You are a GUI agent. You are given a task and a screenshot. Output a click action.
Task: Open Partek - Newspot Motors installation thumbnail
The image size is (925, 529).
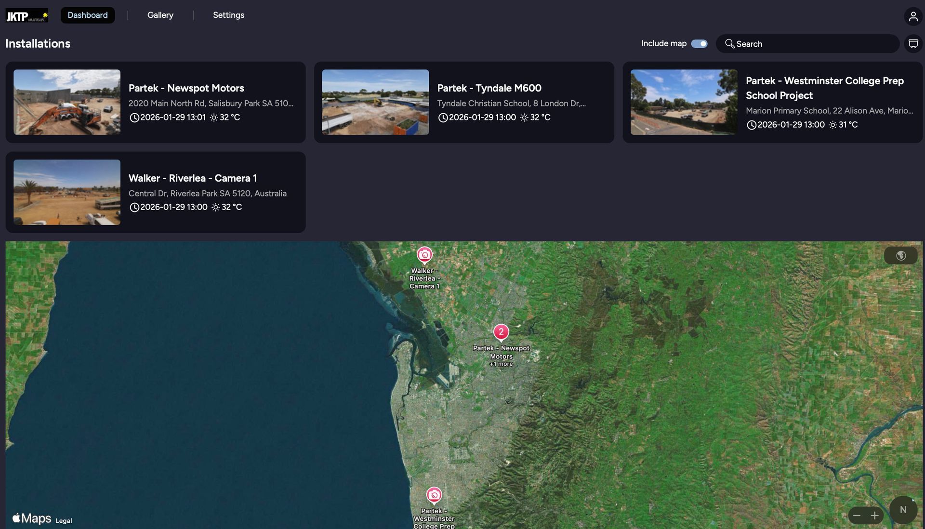67,102
